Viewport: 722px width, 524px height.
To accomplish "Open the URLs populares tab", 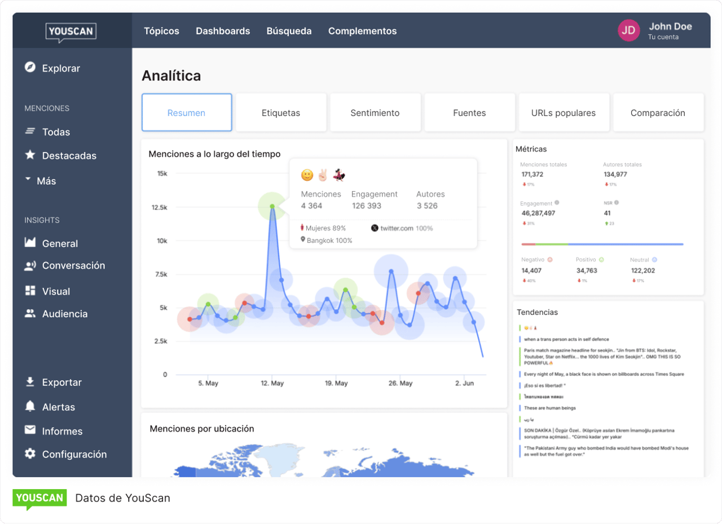I will click(x=563, y=113).
